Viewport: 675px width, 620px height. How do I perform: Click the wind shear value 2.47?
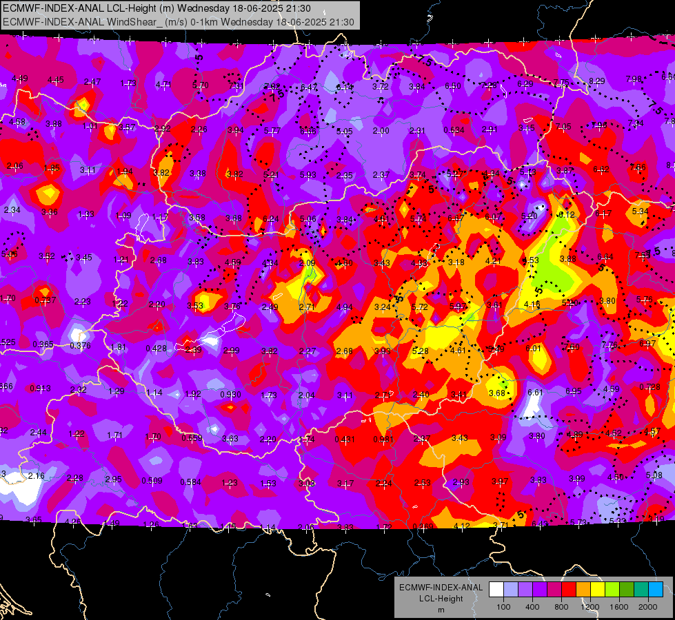92,82
